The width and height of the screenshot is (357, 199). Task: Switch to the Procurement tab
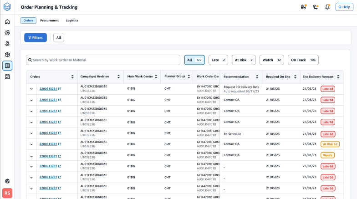(x=49, y=20)
